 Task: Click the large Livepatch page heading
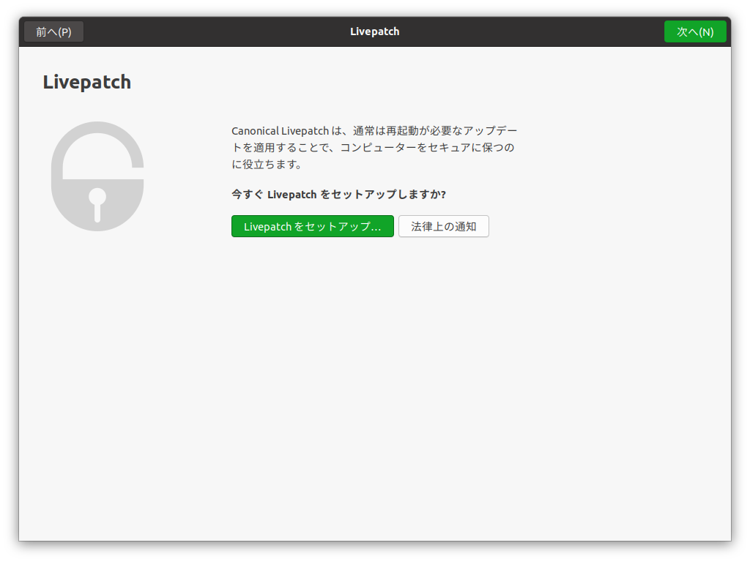pos(87,82)
